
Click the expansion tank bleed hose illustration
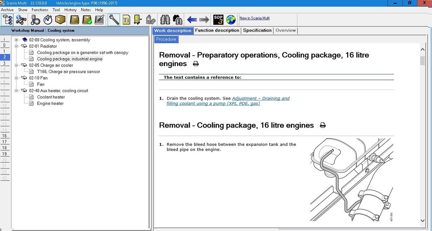(x=352, y=180)
